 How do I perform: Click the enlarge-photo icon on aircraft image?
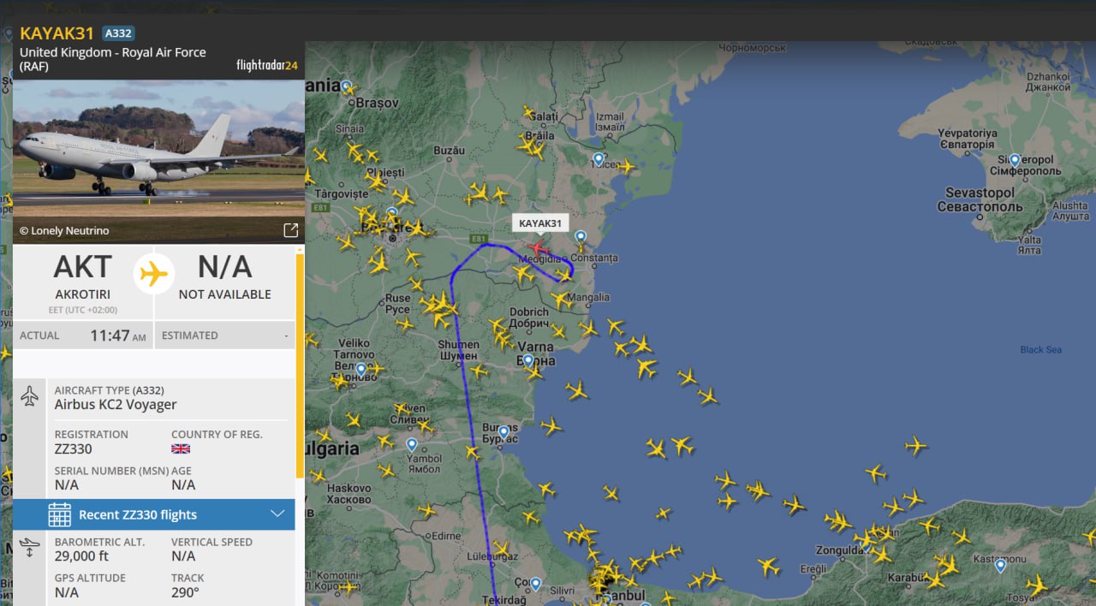click(291, 230)
